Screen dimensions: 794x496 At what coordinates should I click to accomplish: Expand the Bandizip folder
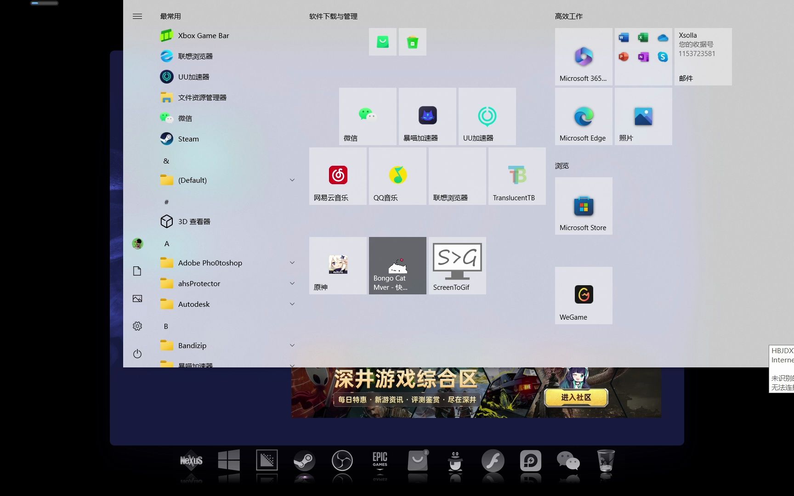[292, 345]
